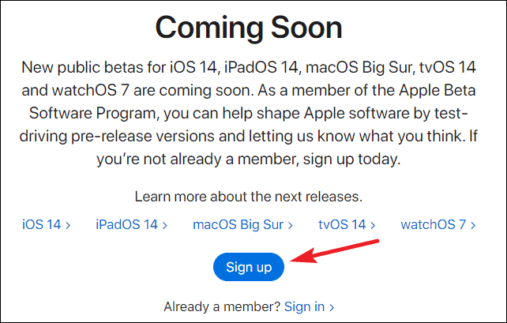Click the Sign in link text
Image resolution: width=507 pixels, height=323 pixels.
coord(304,306)
